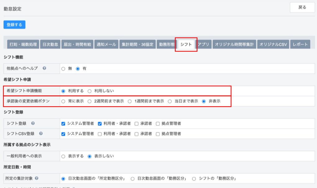Uncheck システム管理者 in シフト登録 row

63,124
